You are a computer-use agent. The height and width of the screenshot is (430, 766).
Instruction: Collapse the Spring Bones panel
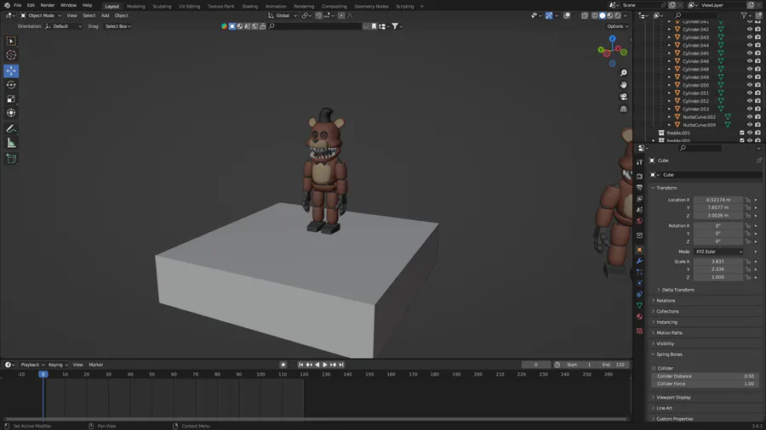[x=669, y=354]
